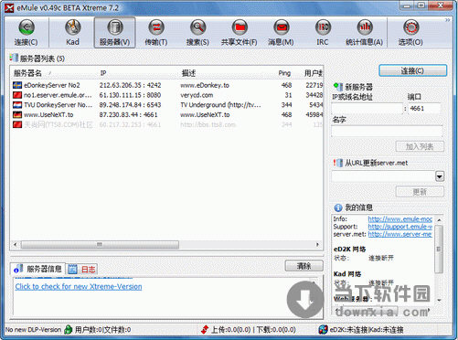Click the flag icon of eDonkeyServer No2
This screenshot has width=458, height=340.
coord(17,85)
